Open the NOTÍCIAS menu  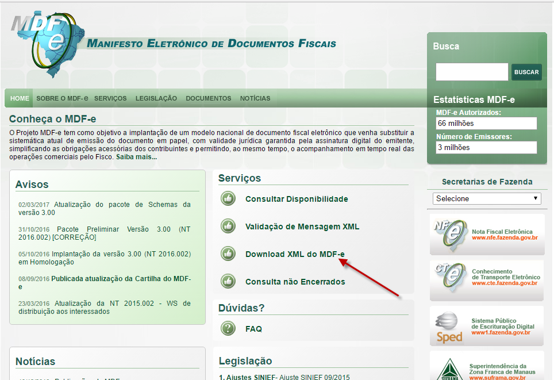tap(255, 98)
